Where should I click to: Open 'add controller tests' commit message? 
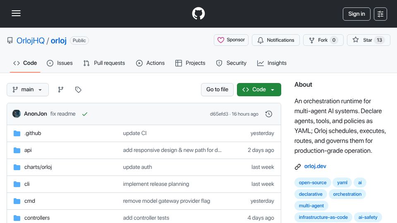click(x=146, y=218)
